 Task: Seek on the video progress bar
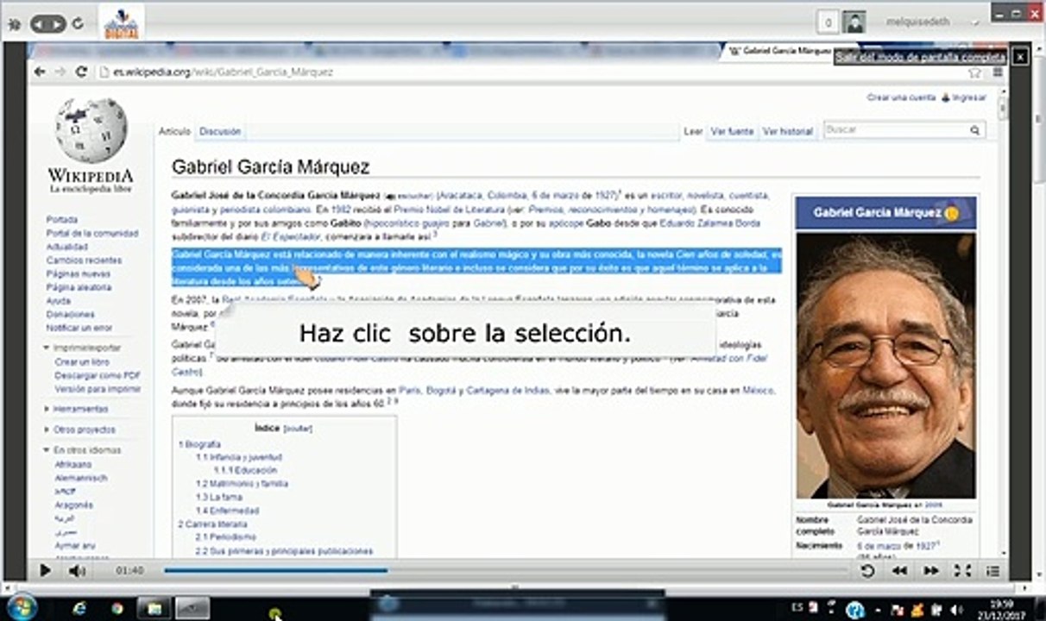506,570
